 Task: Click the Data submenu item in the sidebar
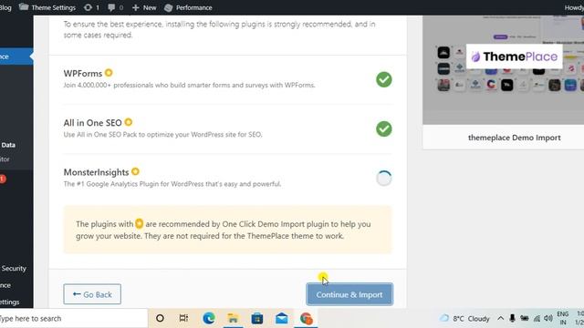tap(8, 145)
